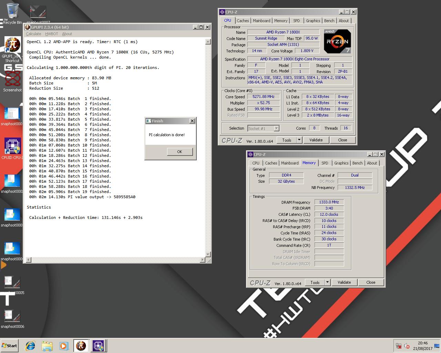Open snapshot0007 desktop file
The width and height of the screenshot is (441, 353).
(x=38, y=14)
